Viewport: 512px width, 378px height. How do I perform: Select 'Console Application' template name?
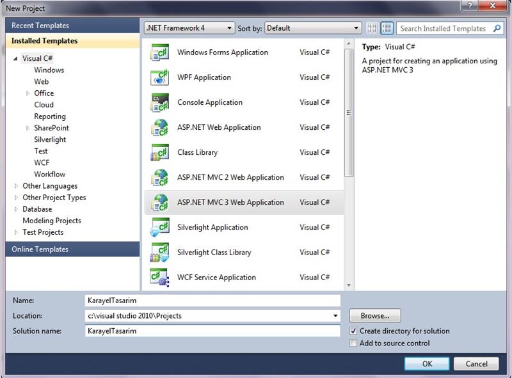pyautogui.click(x=210, y=102)
